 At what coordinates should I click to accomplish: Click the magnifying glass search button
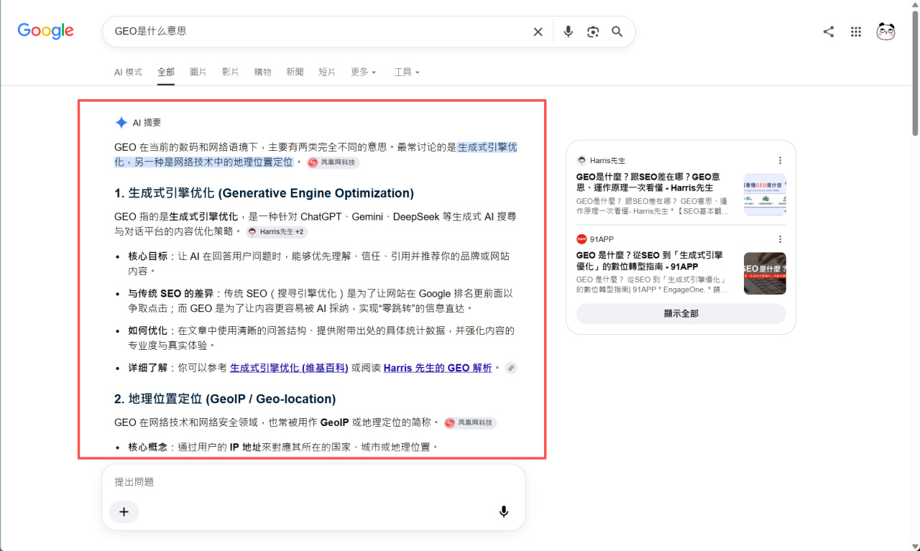(x=617, y=32)
